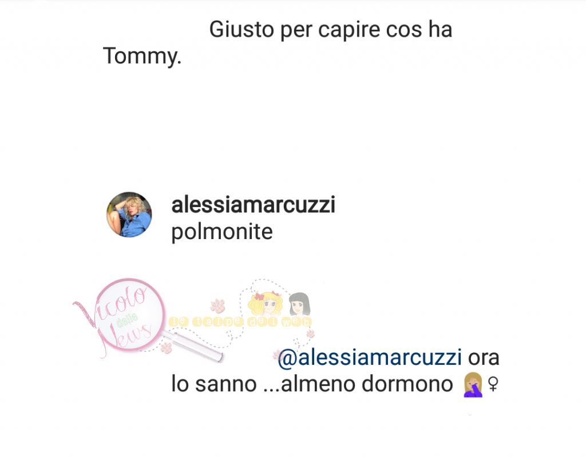Select the 'polmonite' comment text

222,232
